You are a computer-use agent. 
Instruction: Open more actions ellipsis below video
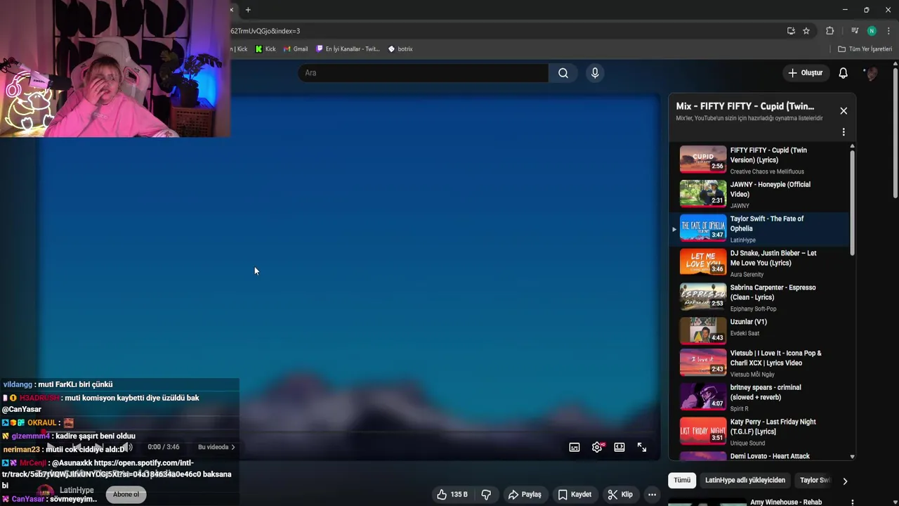click(x=652, y=495)
